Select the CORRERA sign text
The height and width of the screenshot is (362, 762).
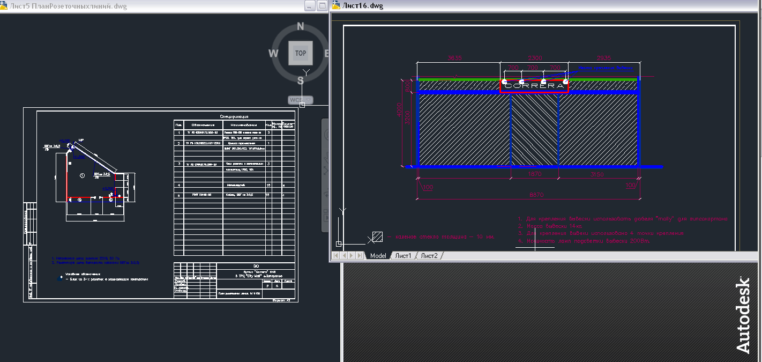534,85
